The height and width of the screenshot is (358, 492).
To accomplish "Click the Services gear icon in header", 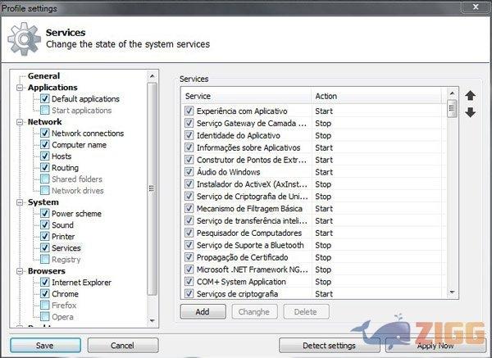I will [x=23, y=39].
